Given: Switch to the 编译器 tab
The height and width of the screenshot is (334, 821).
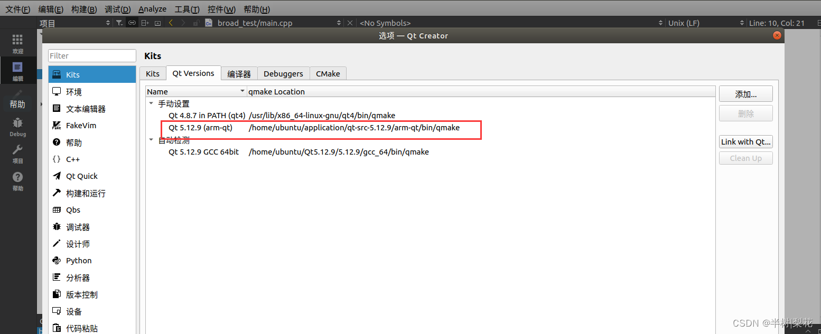Looking at the screenshot, I should (239, 74).
